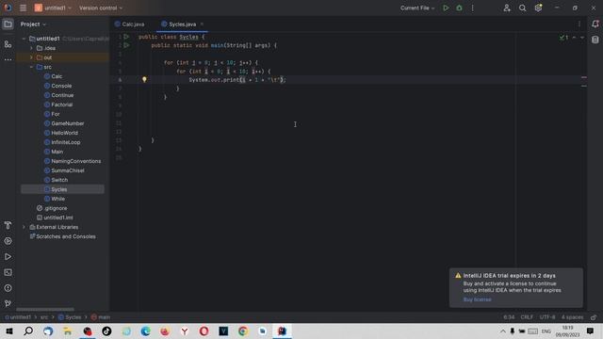Viewport: 603px width, 339px height.
Task: Open the Problems tool window
Action: [8, 288]
